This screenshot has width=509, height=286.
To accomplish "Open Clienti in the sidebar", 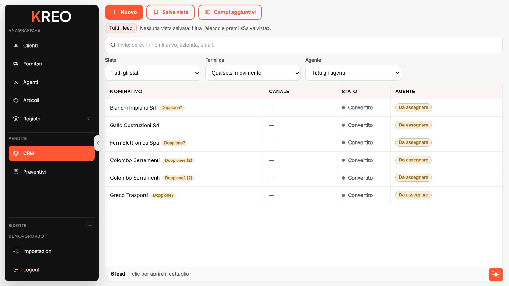I will [x=52, y=46].
